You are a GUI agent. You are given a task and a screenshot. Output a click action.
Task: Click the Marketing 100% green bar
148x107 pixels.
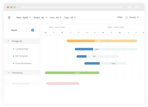pos(72,73)
